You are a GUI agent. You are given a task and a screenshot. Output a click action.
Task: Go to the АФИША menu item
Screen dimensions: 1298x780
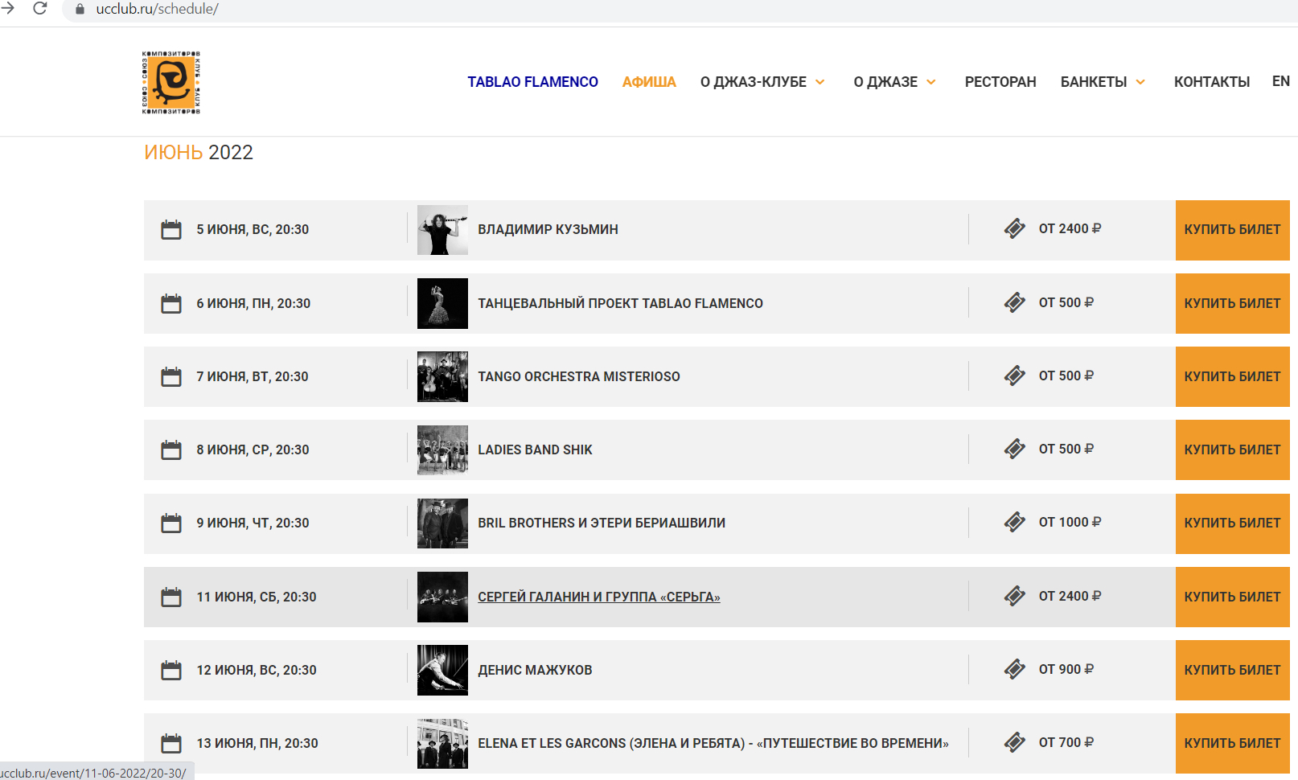[x=649, y=82]
